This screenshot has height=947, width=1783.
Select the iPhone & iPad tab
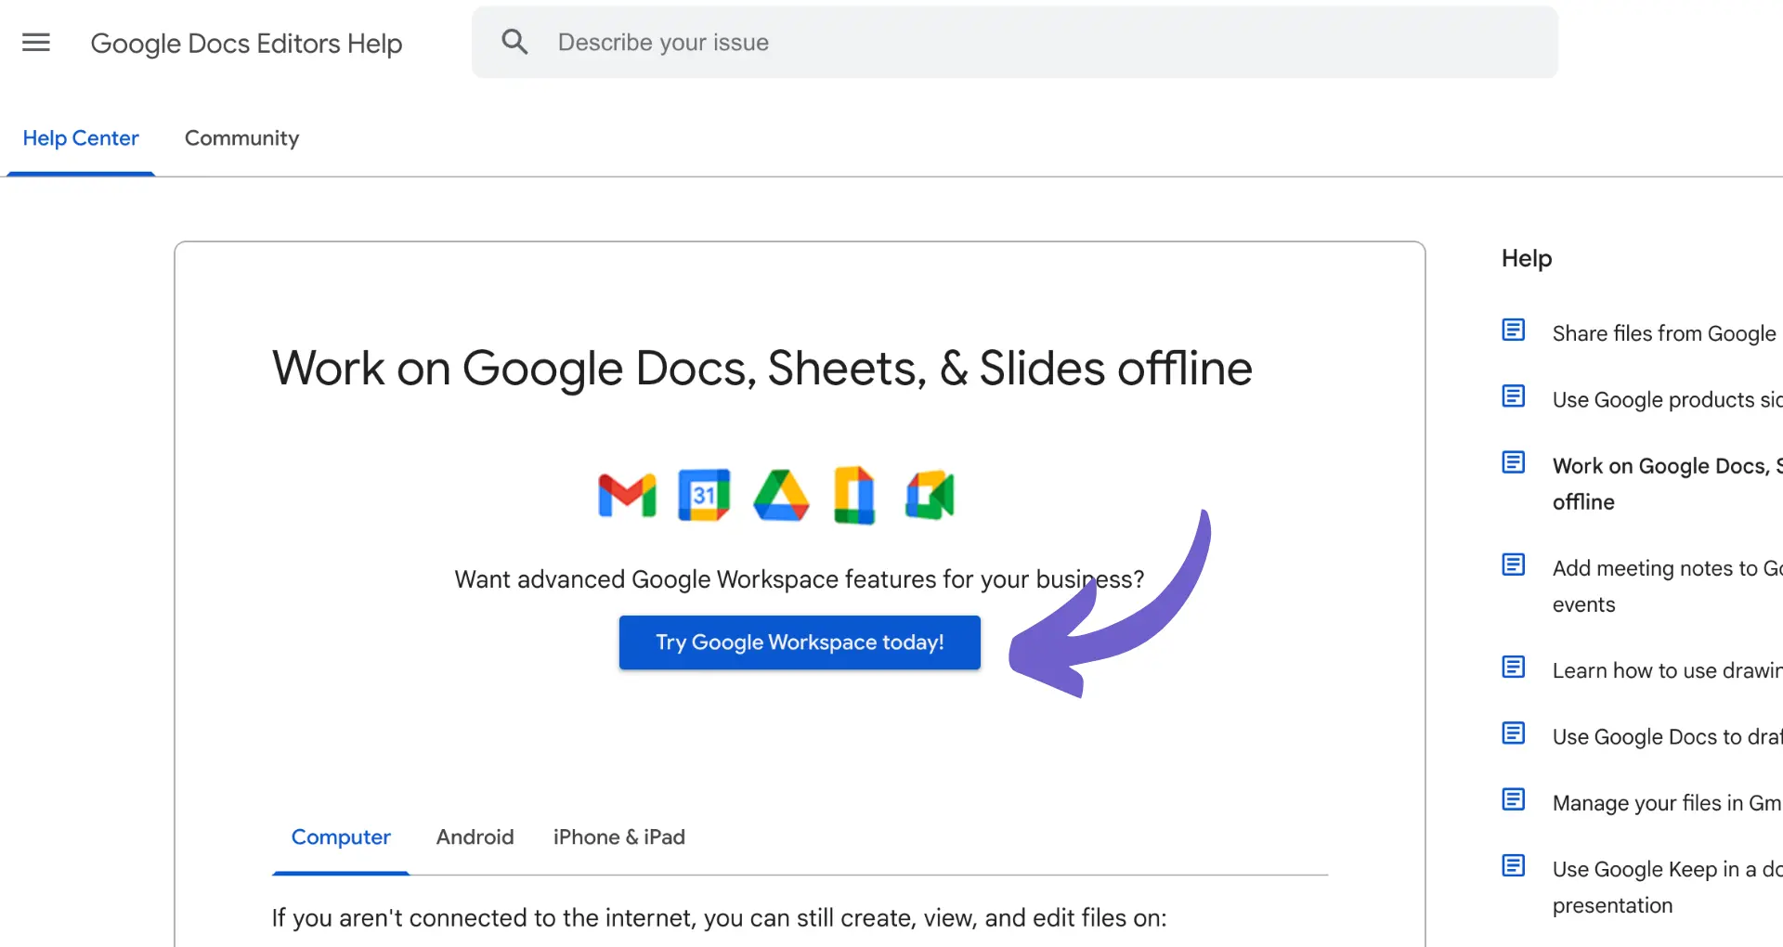click(619, 837)
